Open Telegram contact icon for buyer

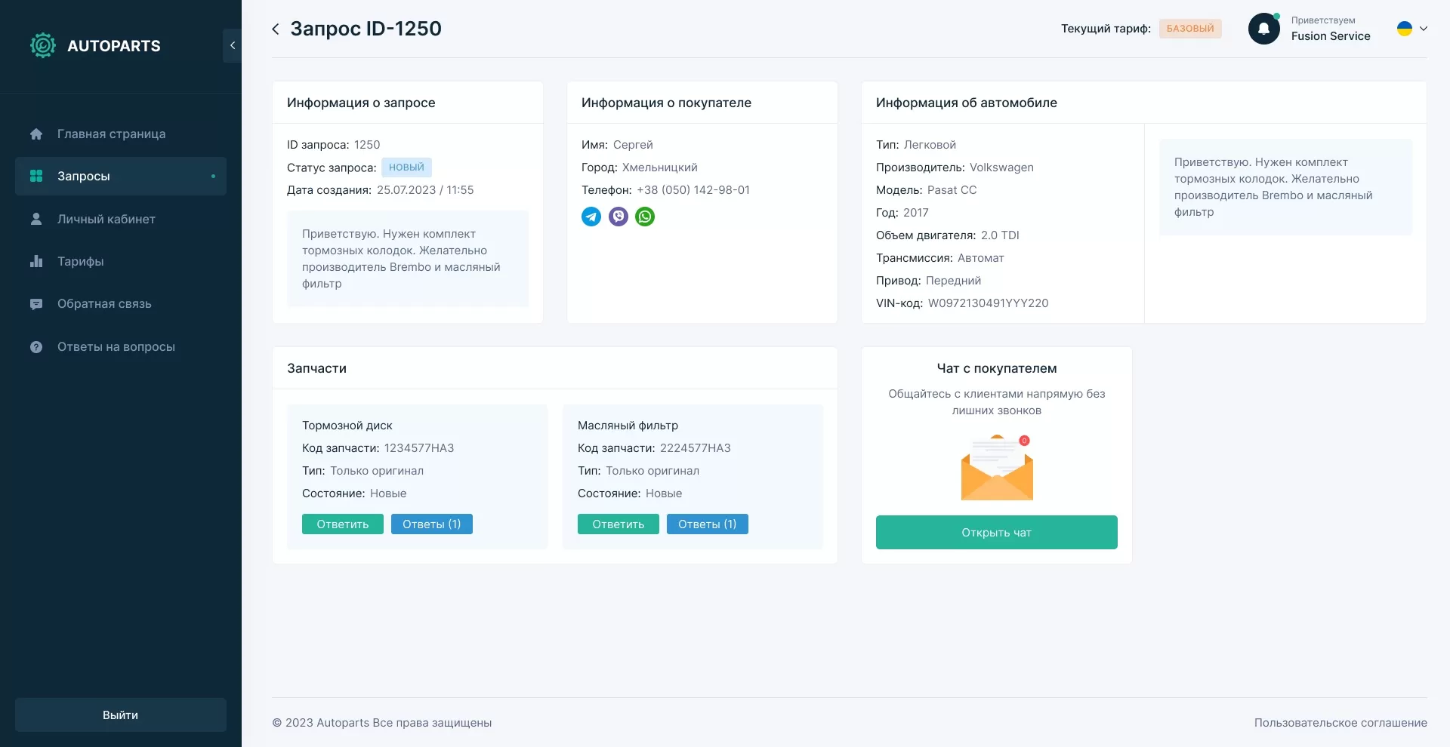591,217
